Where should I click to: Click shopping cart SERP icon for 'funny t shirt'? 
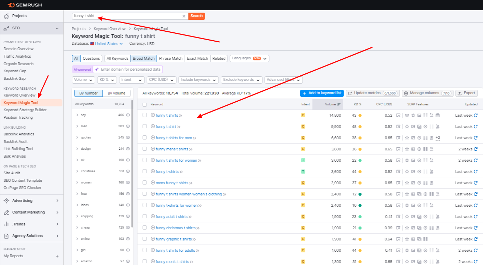click(437, 127)
